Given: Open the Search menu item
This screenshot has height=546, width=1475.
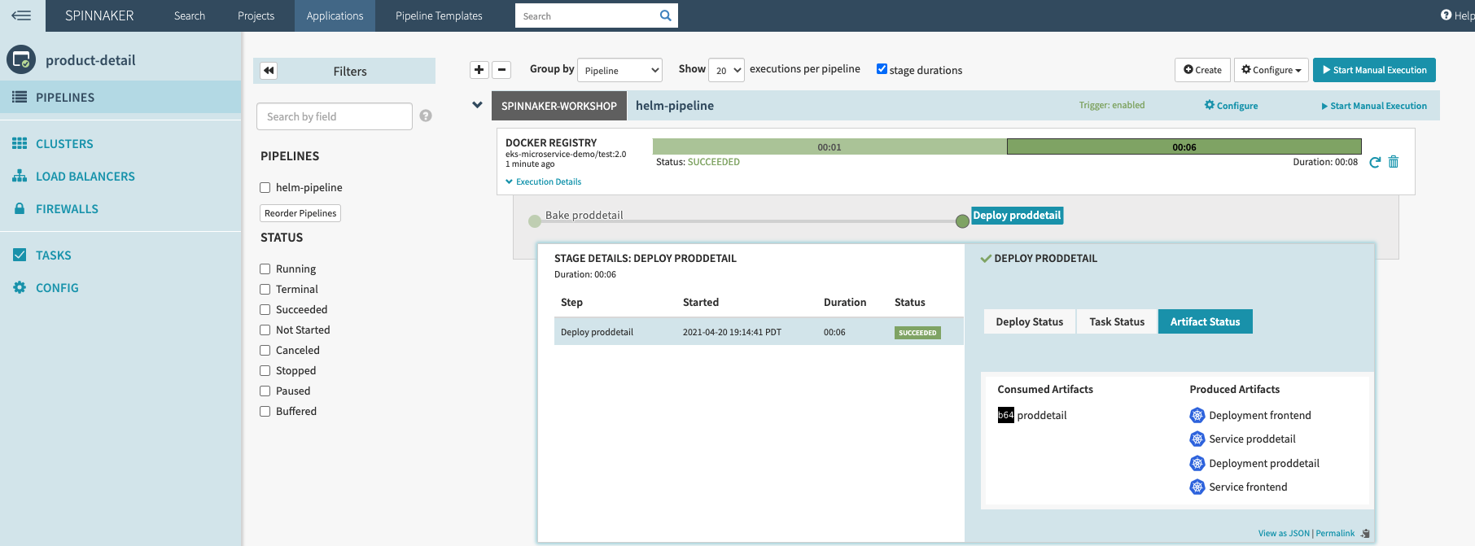Looking at the screenshot, I should coord(190,15).
